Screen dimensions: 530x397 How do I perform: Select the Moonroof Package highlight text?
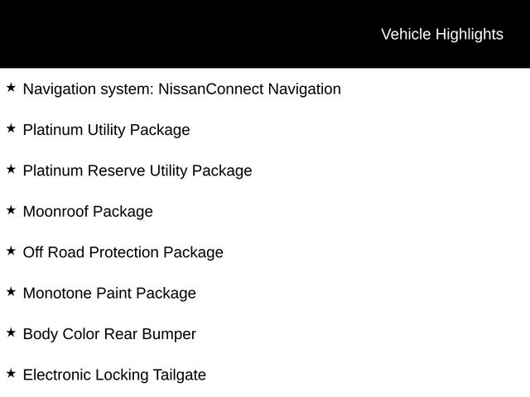click(x=88, y=212)
